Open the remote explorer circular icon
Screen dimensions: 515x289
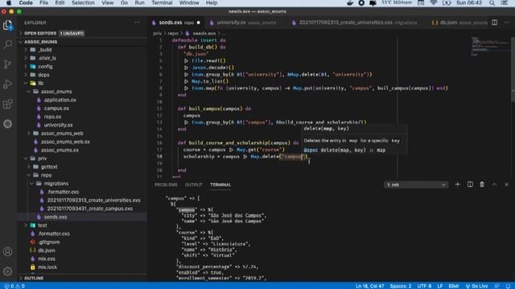[7, 124]
